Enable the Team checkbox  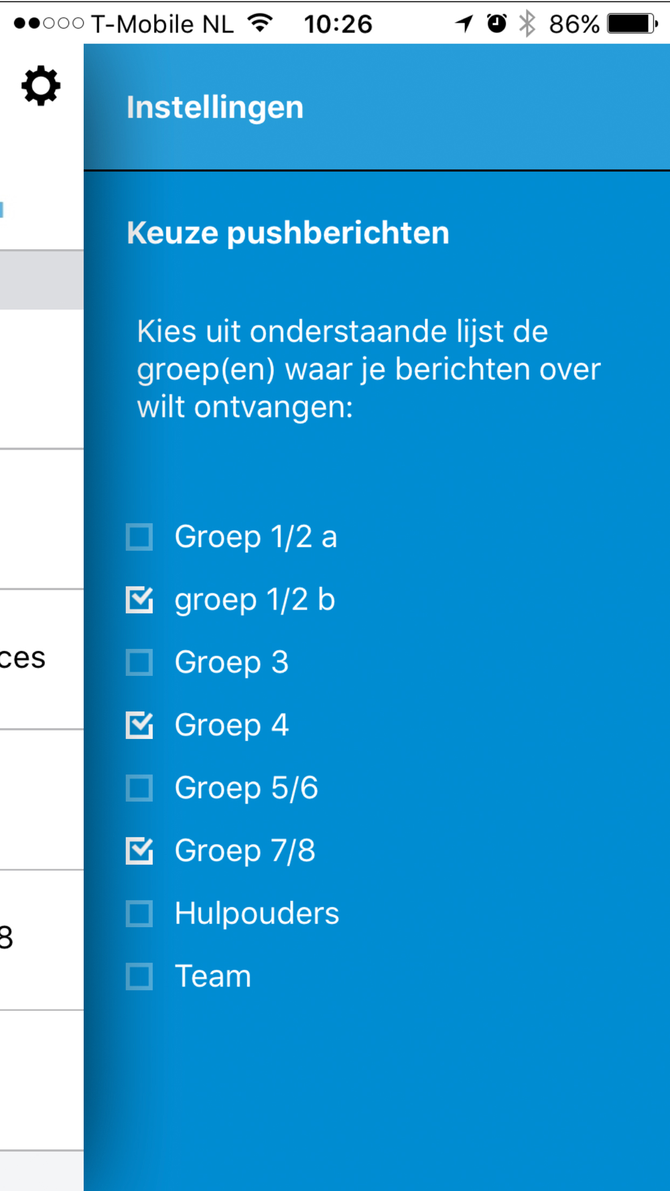point(139,976)
